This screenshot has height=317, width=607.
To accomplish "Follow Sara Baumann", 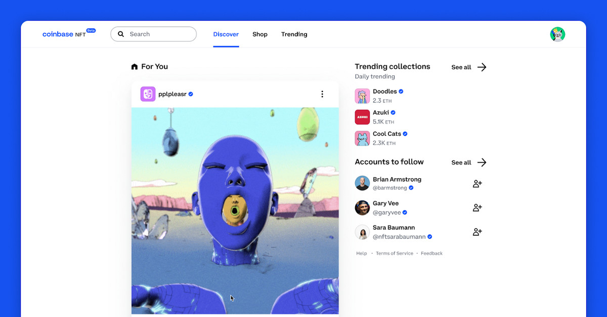I will tap(477, 232).
